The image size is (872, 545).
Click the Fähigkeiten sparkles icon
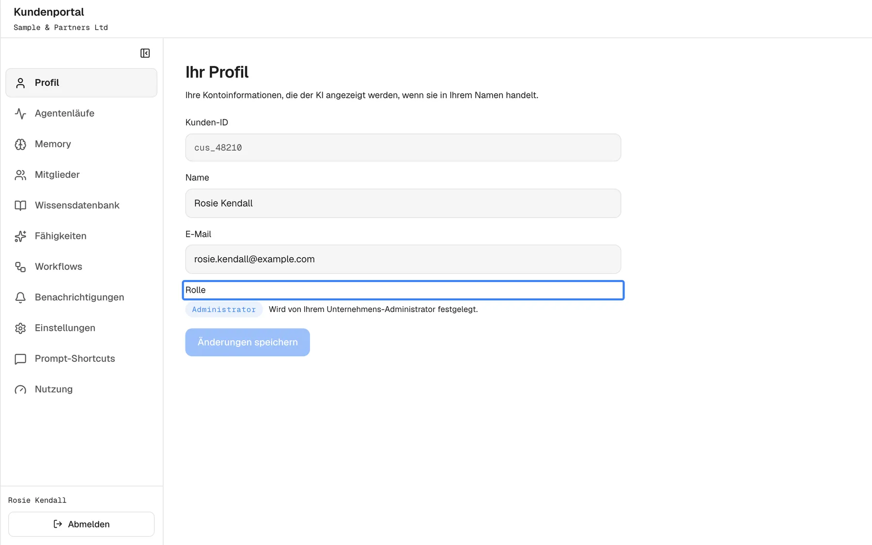(x=20, y=236)
